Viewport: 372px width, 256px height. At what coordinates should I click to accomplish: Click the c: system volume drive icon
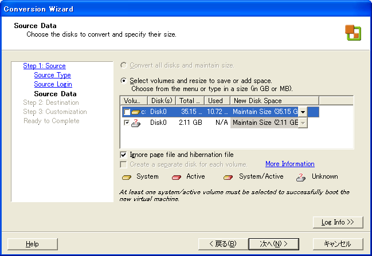[x=135, y=112]
